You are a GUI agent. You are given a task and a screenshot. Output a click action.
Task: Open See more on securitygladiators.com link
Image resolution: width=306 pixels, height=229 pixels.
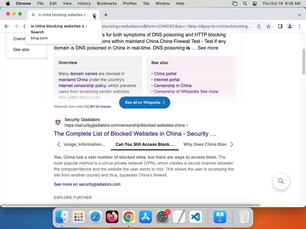pyautogui.click(x=87, y=184)
